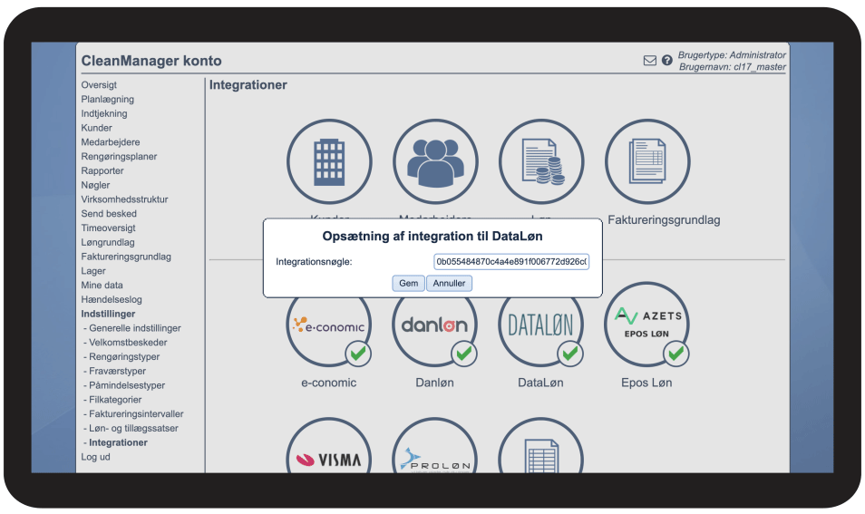Open Fraværstyper submenu item
Image resolution: width=865 pixels, height=514 pixels.
click(x=118, y=372)
